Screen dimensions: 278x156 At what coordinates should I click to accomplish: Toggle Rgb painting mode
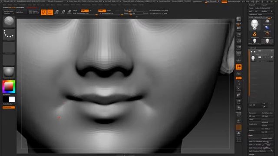tap(85, 10)
